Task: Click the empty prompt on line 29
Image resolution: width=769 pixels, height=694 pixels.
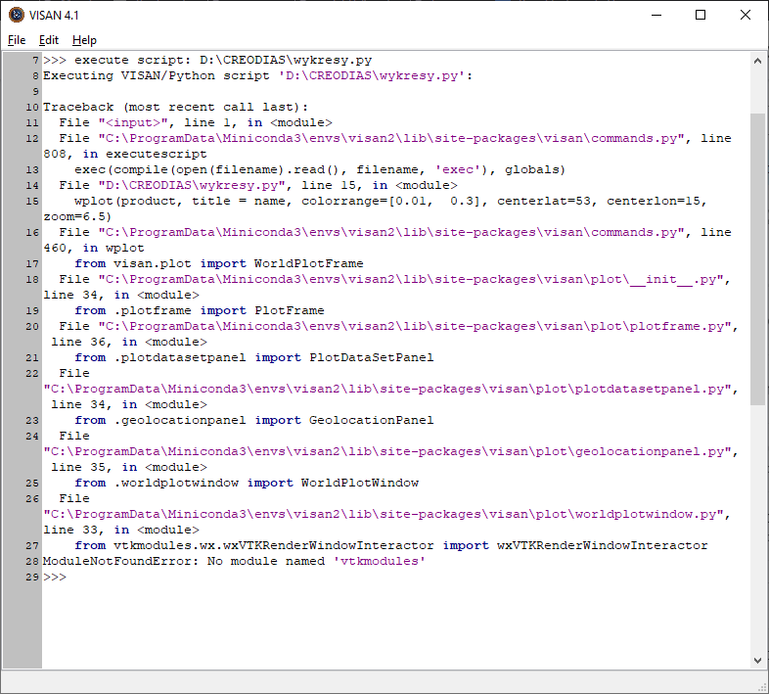Action: click(55, 577)
